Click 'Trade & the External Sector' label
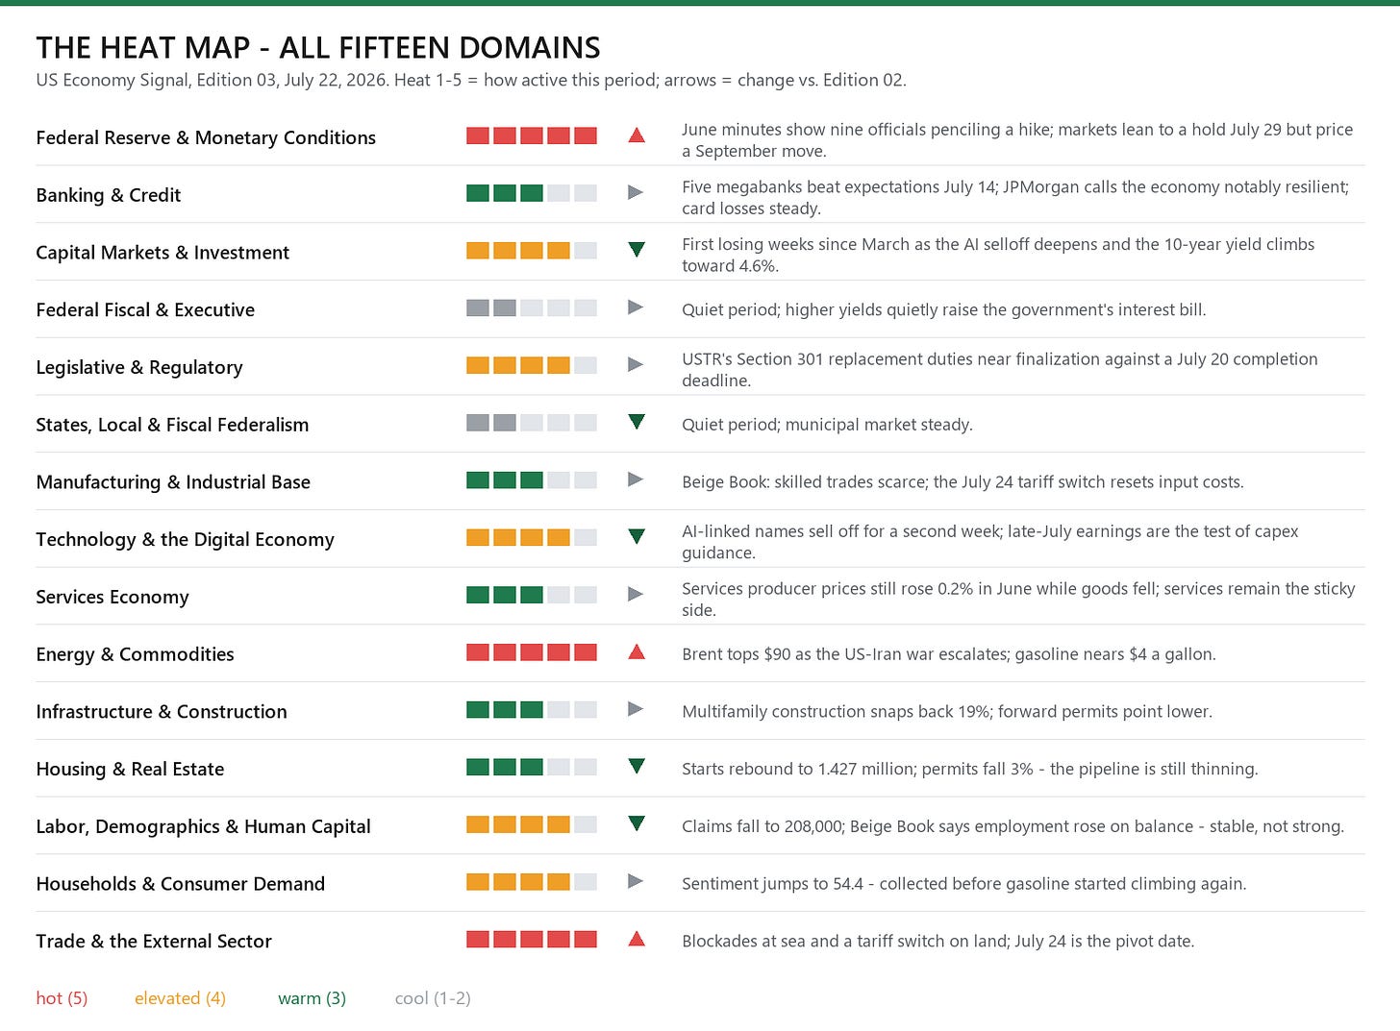1400x1031 pixels. pyautogui.click(x=154, y=942)
